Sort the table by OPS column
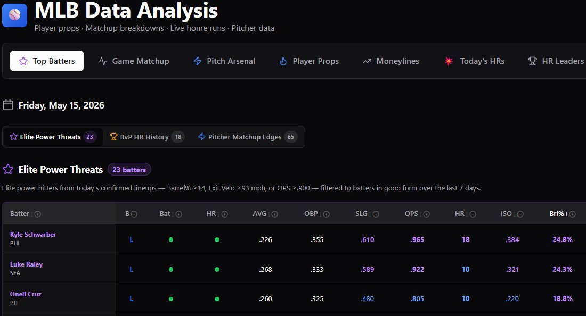 pos(413,214)
